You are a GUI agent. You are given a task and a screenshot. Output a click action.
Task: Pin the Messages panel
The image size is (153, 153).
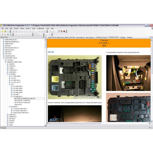(150, 128)
